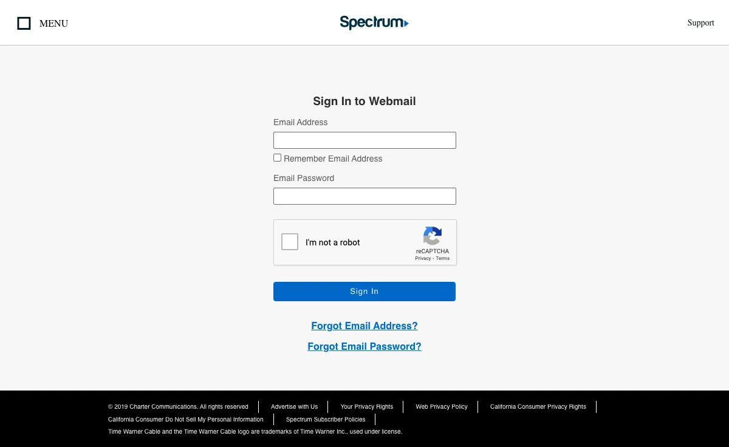Toggle Remember Email Address checkbox
Viewport: 729px width, 447px height.
coord(277,158)
